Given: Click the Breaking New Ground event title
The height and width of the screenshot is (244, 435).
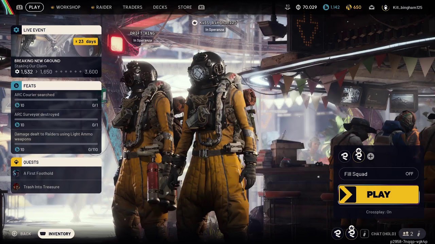Looking at the screenshot, I should pos(37,61).
